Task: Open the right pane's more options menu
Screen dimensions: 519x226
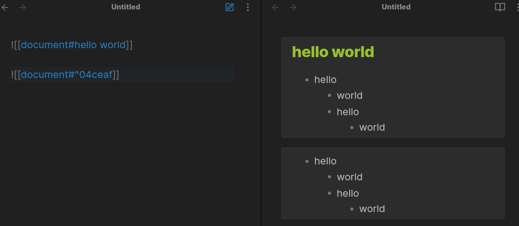Action: [x=518, y=7]
